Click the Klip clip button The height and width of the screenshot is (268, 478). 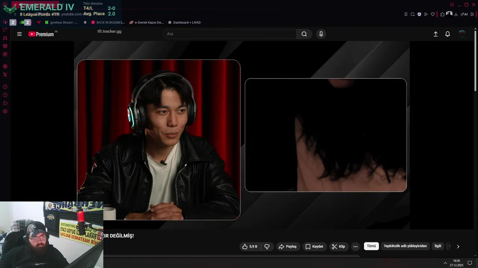339,246
